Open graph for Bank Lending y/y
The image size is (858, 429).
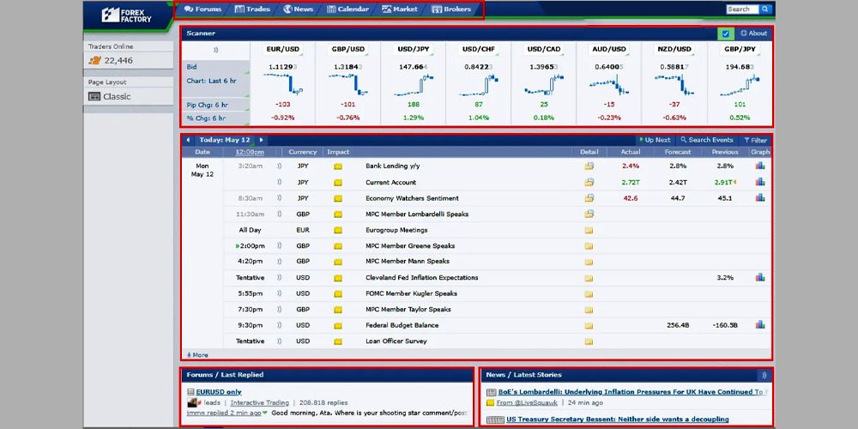760,166
